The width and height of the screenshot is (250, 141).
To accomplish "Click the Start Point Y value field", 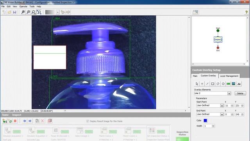I will pyautogui.click(x=238, y=106).
